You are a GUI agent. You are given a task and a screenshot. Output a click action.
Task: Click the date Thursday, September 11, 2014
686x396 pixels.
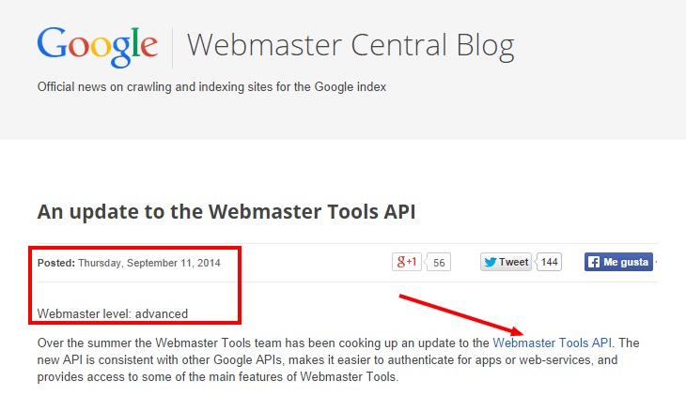pos(149,263)
